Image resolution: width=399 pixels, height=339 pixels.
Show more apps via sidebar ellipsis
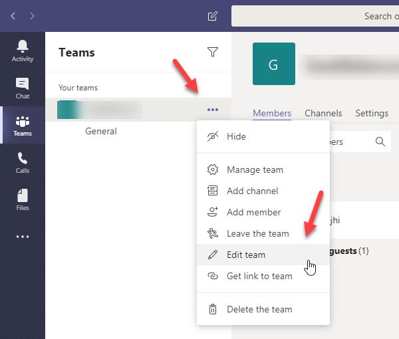(23, 237)
